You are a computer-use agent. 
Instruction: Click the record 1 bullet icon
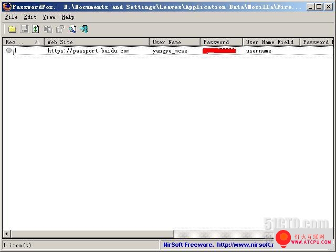[x=9, y=50]
